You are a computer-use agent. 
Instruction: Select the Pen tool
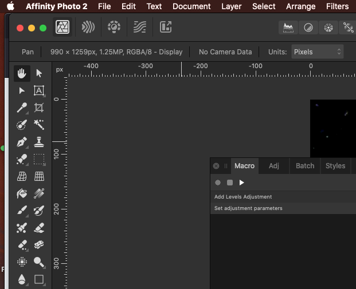coord(22,142)
